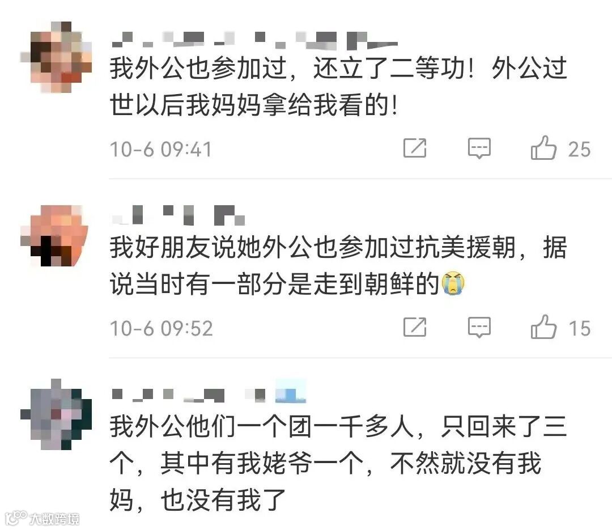Reply to the 10-6 09:41 comment
Screen dimensions: 612x530
pos(479,149)
